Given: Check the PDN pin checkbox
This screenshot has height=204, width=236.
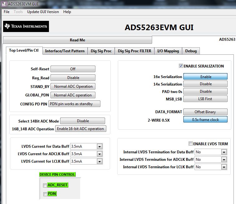Looking at the screenshot, I should pos(45,194).
